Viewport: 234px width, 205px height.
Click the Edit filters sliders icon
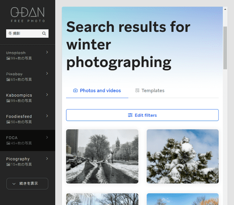(130, 115)
